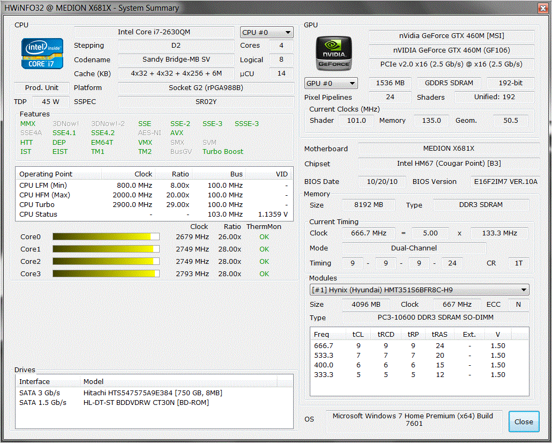Click the memory clock 666.7 MHz field
This screenshot has height=443, width=552.
point(368,233)
